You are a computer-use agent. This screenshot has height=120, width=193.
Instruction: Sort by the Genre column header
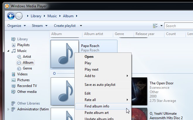pyautogui.click(x=123, y=34)
